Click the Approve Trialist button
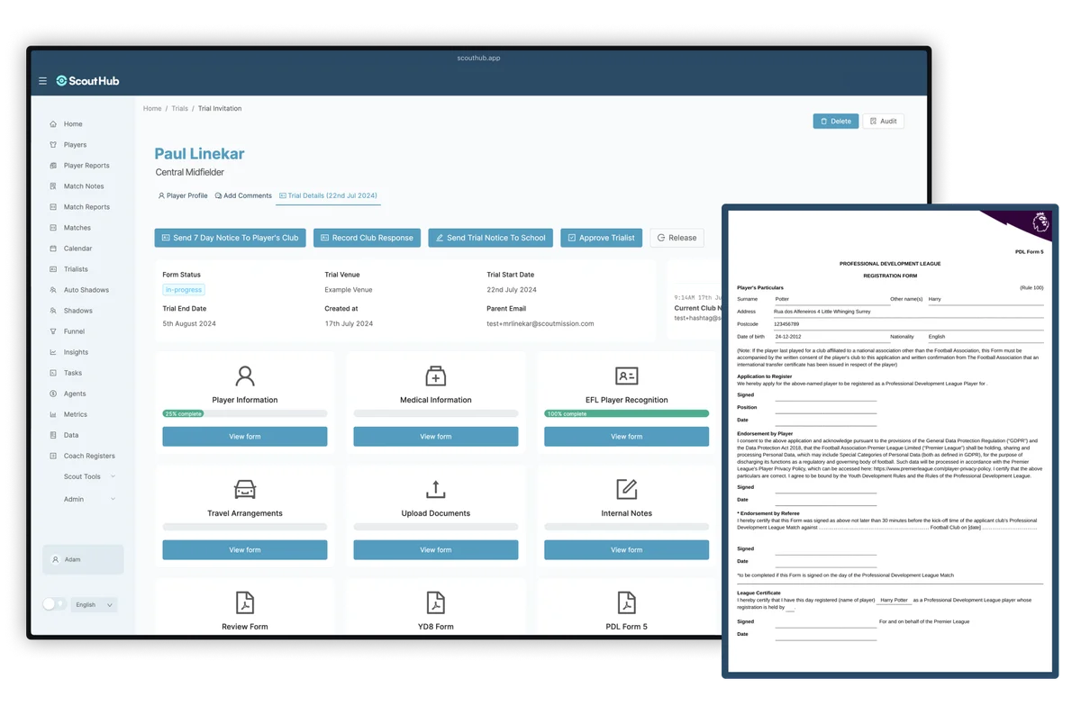 point(601,238)
